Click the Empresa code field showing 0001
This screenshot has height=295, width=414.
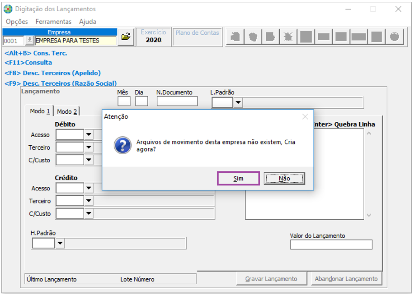(14, 41)
